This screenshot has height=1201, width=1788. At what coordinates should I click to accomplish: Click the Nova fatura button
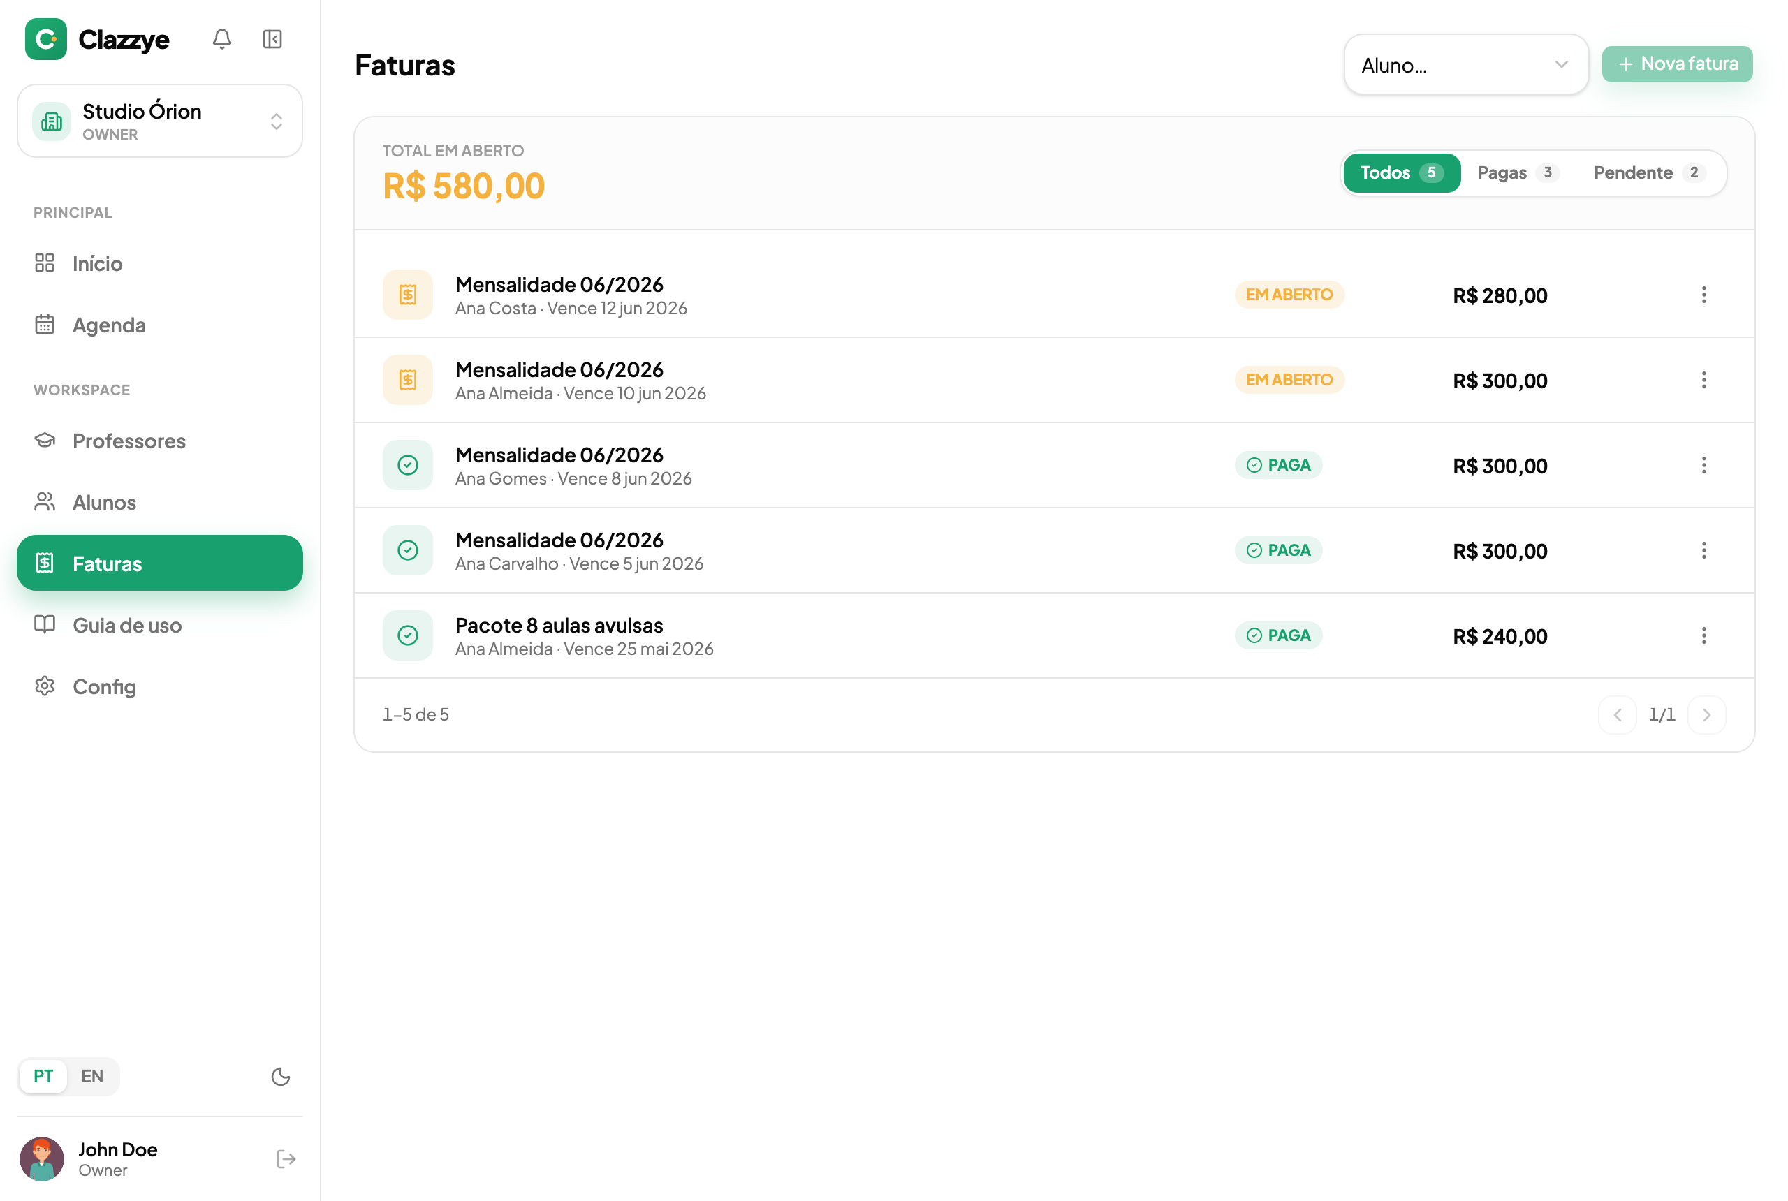click(x=1677, y=64)
